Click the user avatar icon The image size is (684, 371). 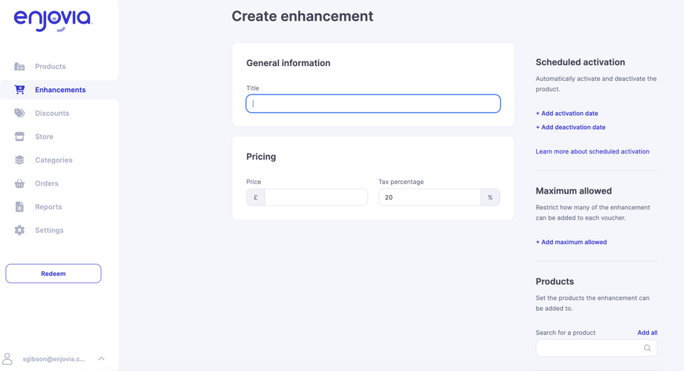[x=7, y=359]
